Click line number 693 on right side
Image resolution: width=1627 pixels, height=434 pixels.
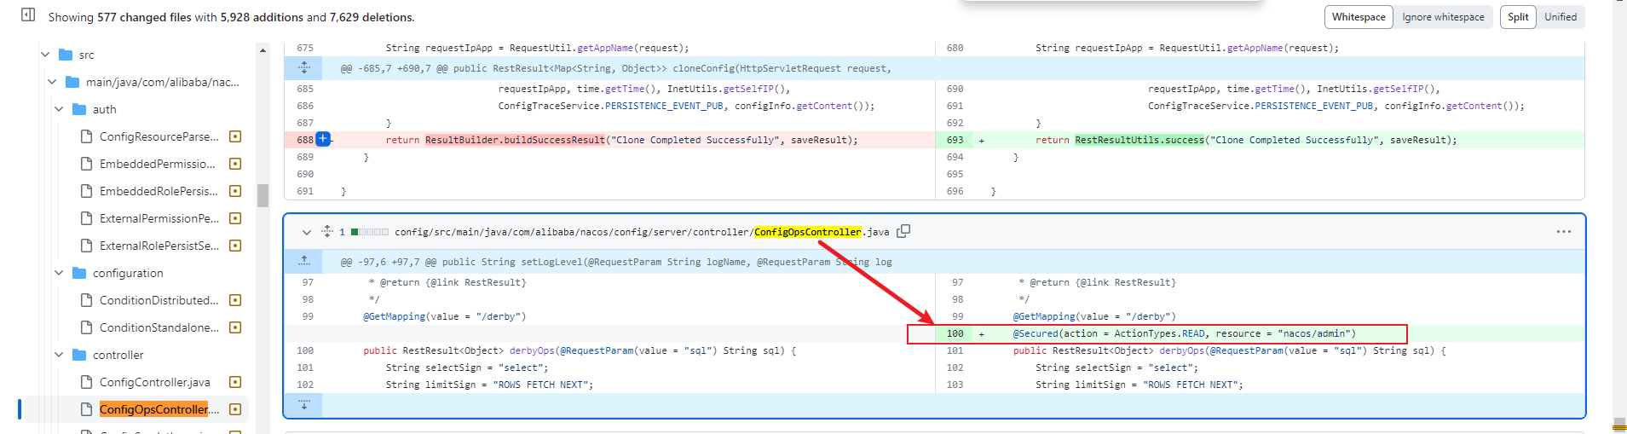[x=955, y=140]
